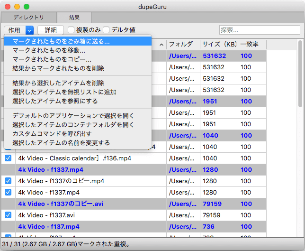Choose デフォルトのアプリケーションで選択を開く menu item
Image resolution: width=305 pixels, height=251 pixels.
pos(78,116)
